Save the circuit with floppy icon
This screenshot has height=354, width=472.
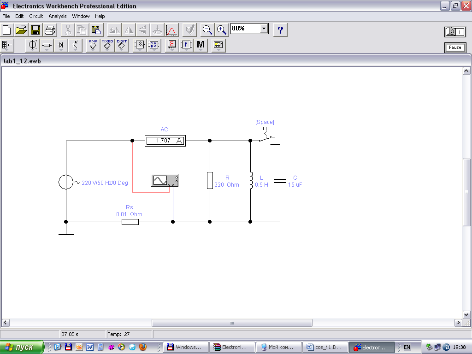coord(35,30)
